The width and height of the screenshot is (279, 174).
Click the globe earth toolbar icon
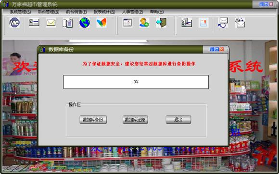pos(85,23)
